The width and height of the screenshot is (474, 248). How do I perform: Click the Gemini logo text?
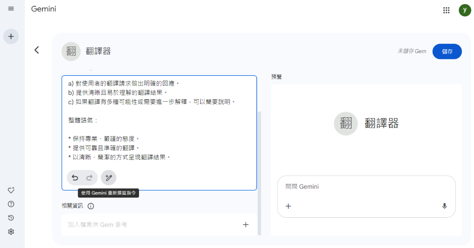(43, 9)
